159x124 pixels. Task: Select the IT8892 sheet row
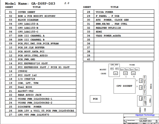click(41, 71)
